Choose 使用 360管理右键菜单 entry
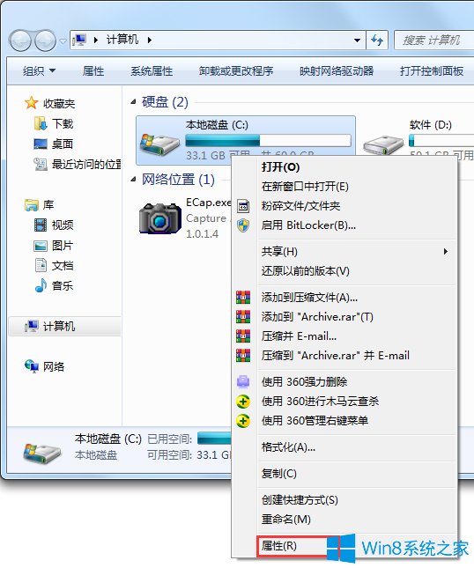 point(344,421)
